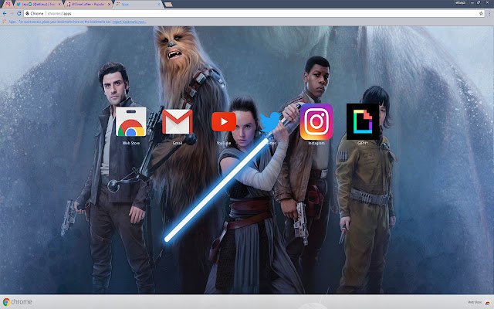Close the Apps tab
The height and width of the screenshot is (309, 494).
(159, 5)
